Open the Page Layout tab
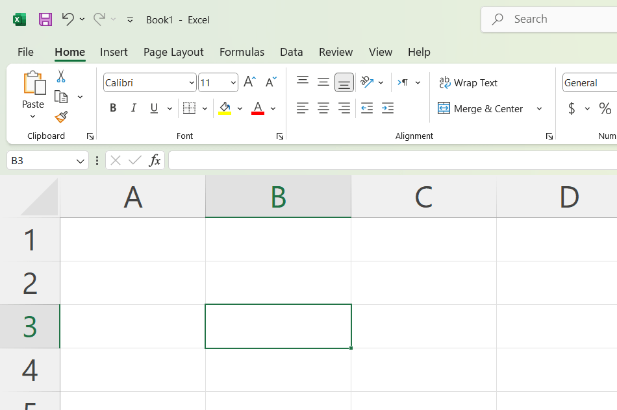617x410 pixels. click(x=173, y=52)
